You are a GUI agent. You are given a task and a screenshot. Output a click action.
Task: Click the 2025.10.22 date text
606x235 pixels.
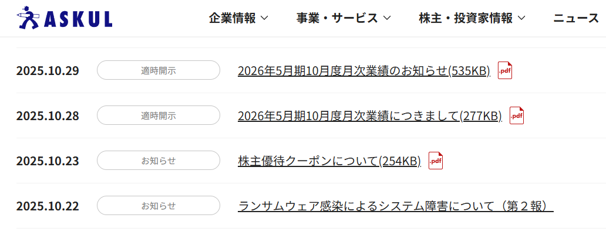[x=48, y=206]
